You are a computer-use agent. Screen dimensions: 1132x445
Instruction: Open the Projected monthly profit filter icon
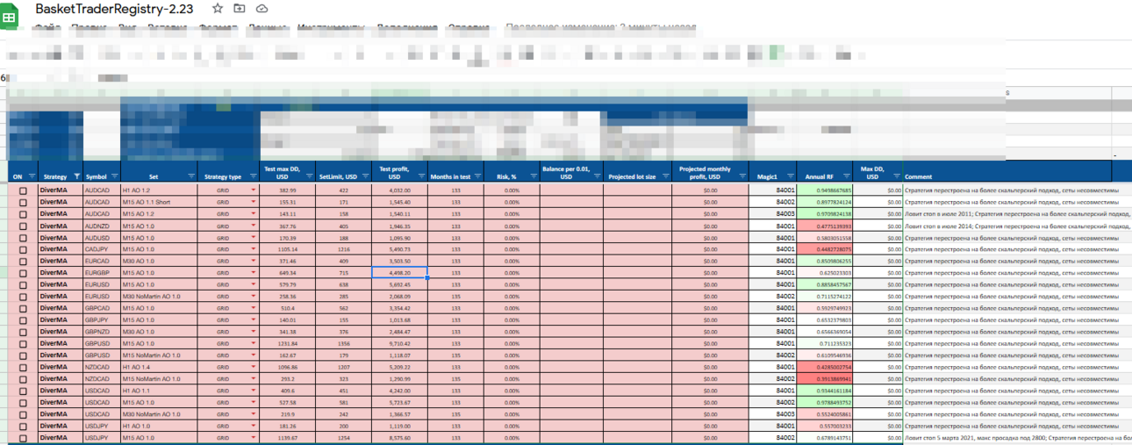741,176
